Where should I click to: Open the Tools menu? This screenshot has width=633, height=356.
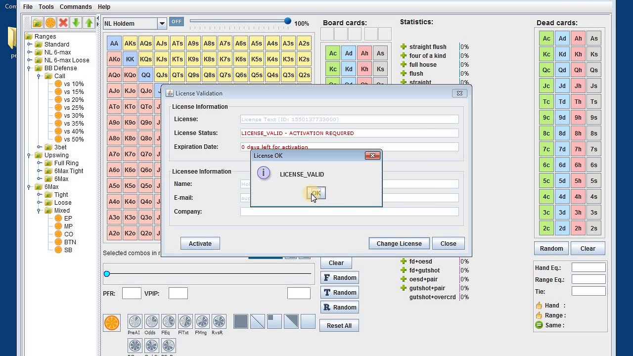(x=46, y=7)
